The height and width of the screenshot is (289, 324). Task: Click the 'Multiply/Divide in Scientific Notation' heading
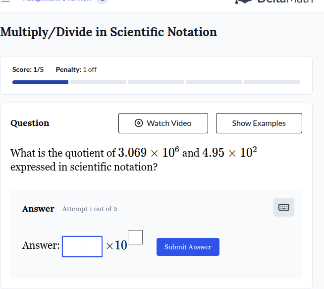click(108, 32)
